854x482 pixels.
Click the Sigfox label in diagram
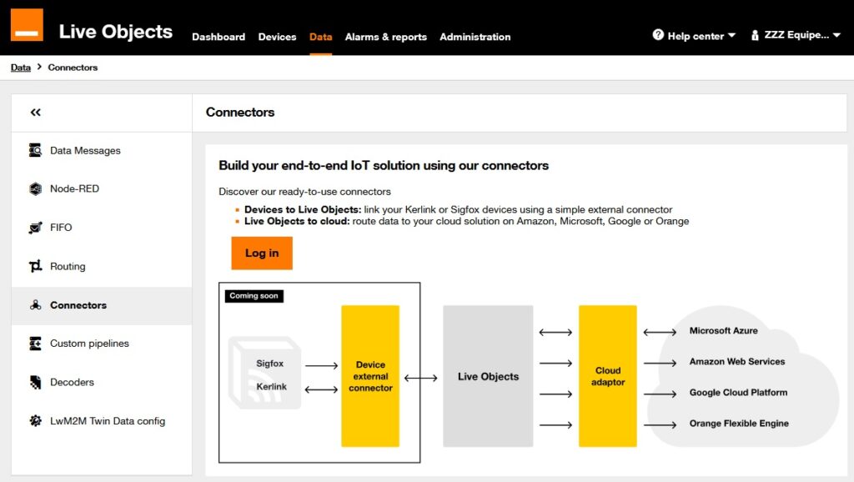(x=270, y=364)
